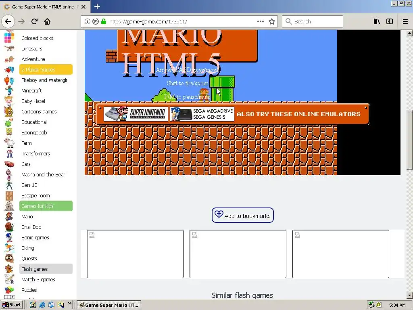The width and height of the screenshot is (413, 310).
Task: Open the Sega Megadrive Genesis emulator banner
Action: coord(202,114)
